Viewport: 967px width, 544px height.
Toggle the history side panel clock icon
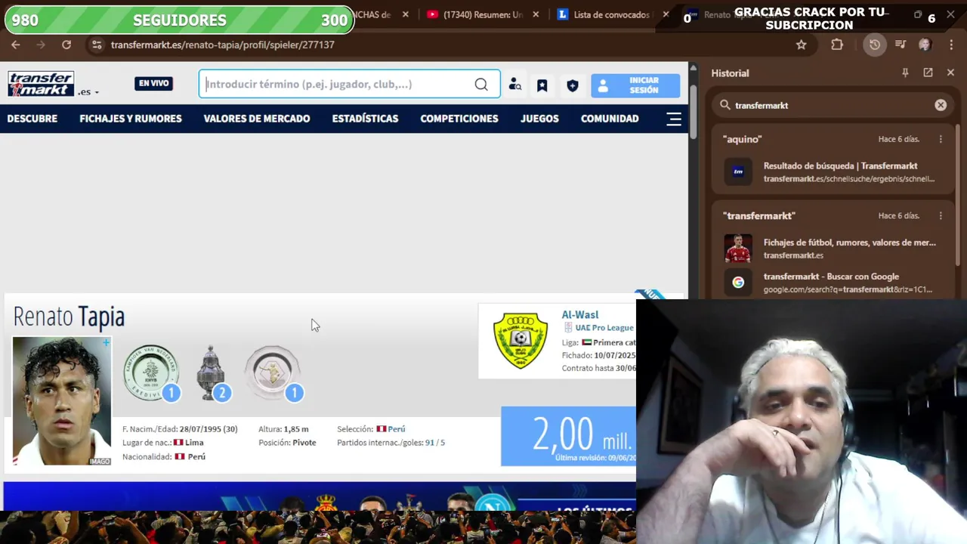874,45
